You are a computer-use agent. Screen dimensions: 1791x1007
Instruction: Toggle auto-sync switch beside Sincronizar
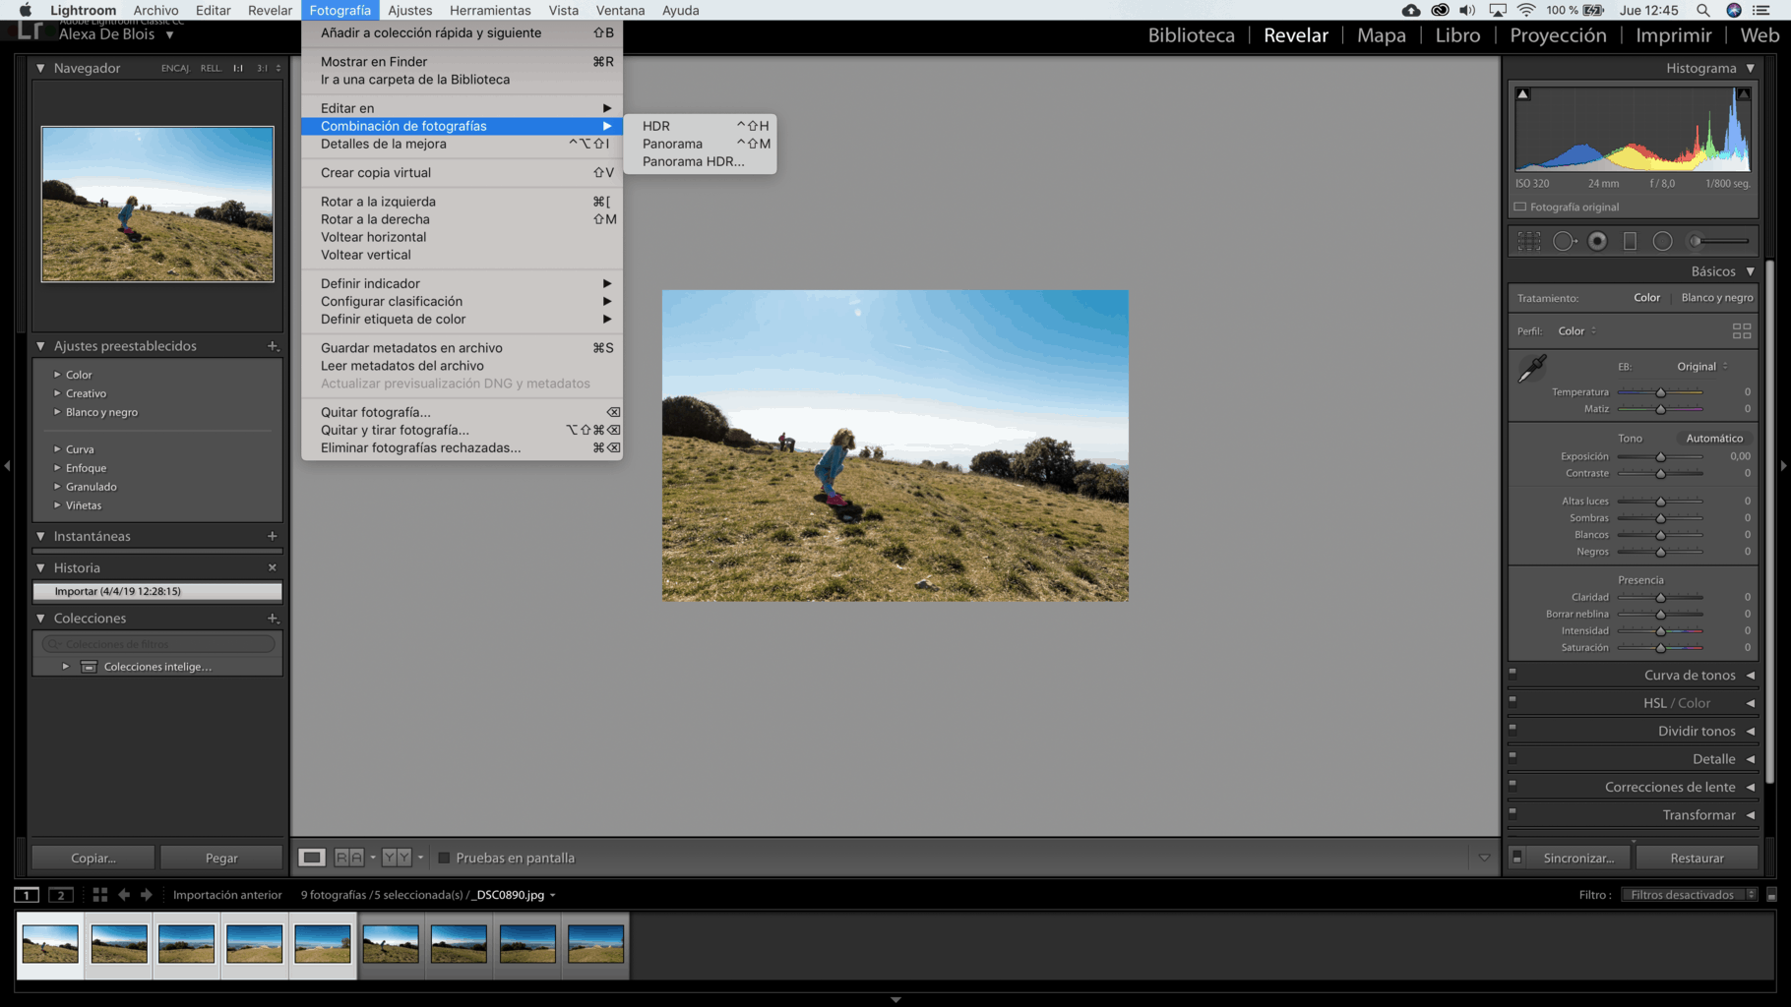pos(1517,858)
